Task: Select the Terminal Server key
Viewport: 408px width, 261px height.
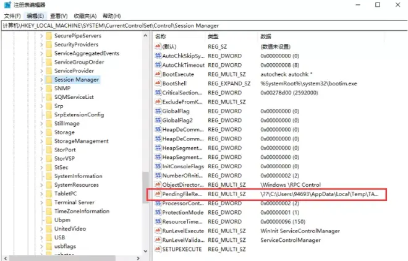Action: pos(74,202)
